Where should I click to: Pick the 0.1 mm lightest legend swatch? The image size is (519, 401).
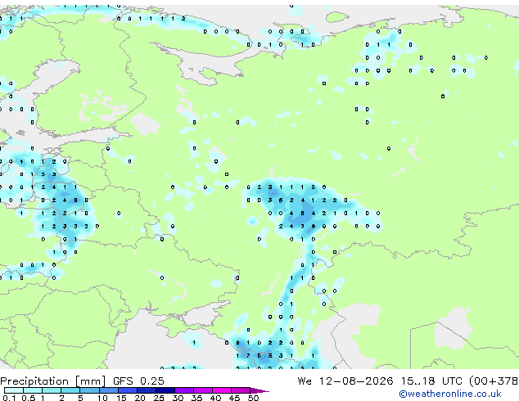point(14,390)
